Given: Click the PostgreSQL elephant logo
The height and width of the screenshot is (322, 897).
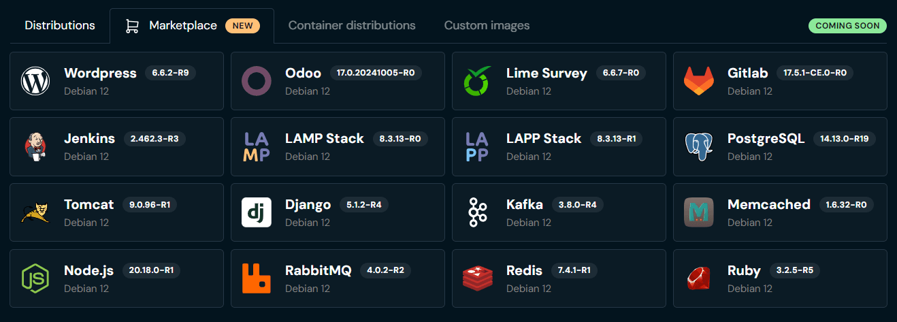Looking at the screenshot, I should tap(699, 146).
